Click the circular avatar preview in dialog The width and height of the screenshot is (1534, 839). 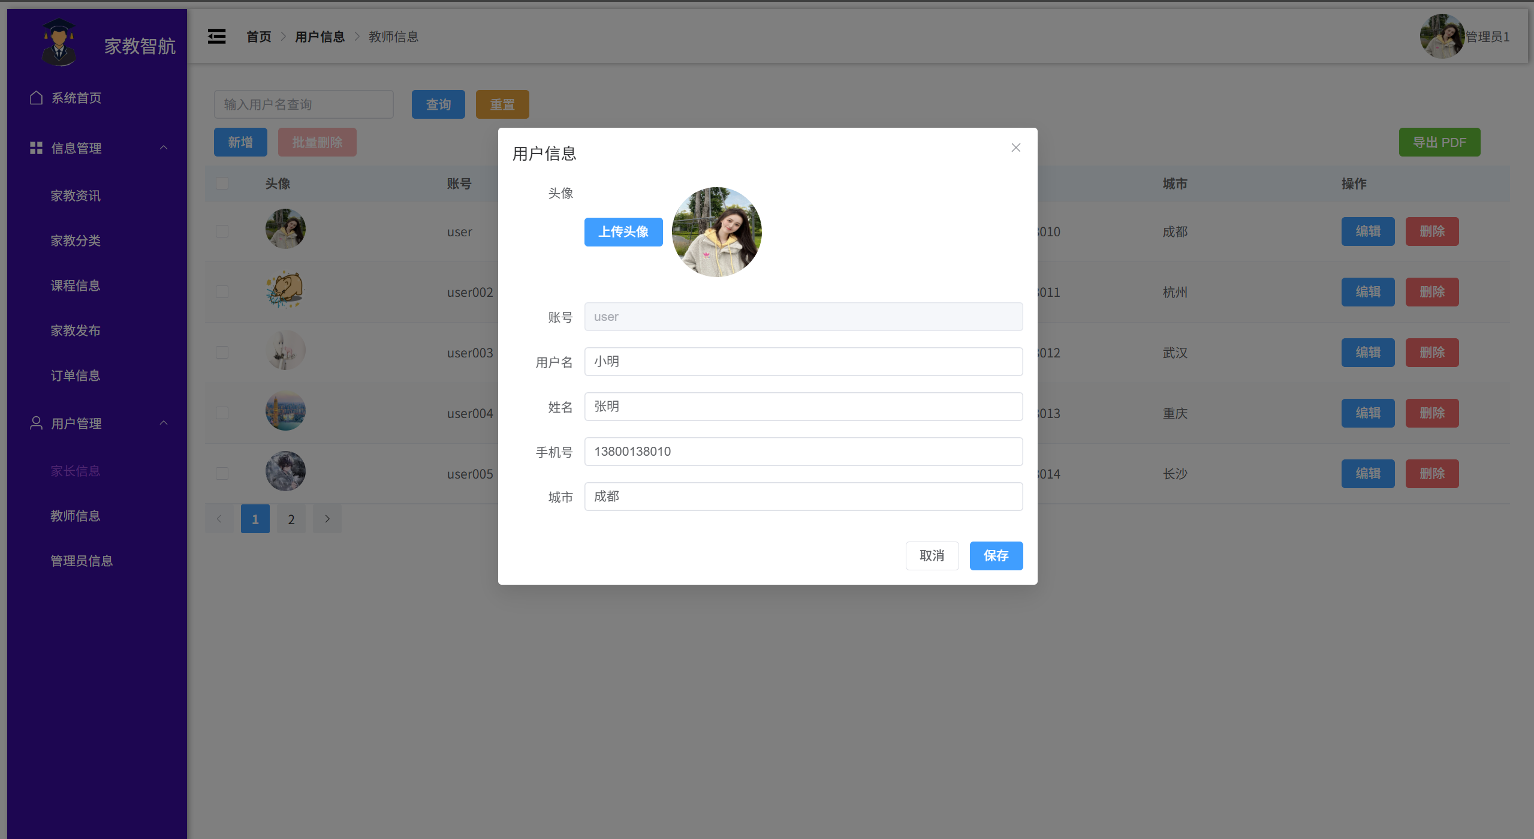[x=717, y=232]
